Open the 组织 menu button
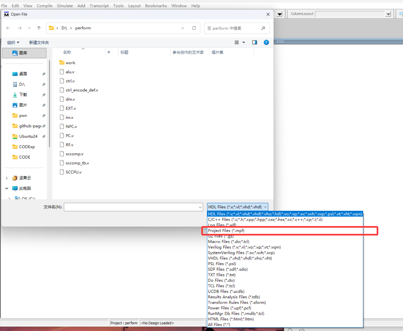The width and height of the screenshot is (403, 331). 13,42
